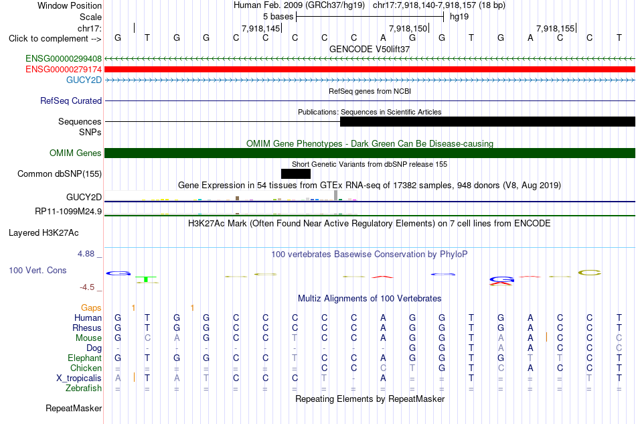Click the '5 bases' scale bar label
This screenshot has height=424, width=636.
coord(278,17)
